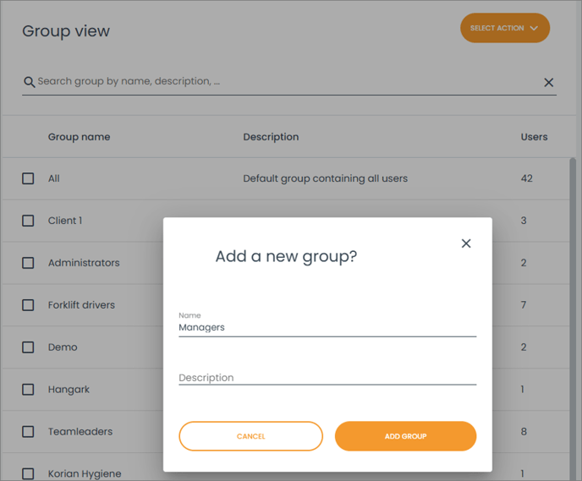Image resolution: width=582 pixels, height=481 pixels.
Task: Click the Teamleaders user count 8
Action: [524, 432]
